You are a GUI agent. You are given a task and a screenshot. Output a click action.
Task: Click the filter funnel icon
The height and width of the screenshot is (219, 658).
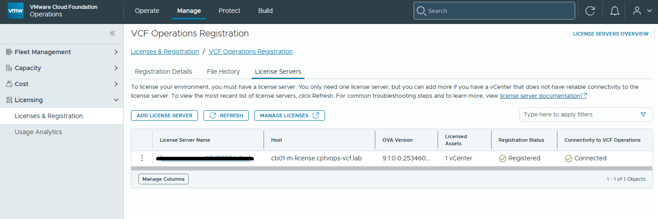click(643, 115)
